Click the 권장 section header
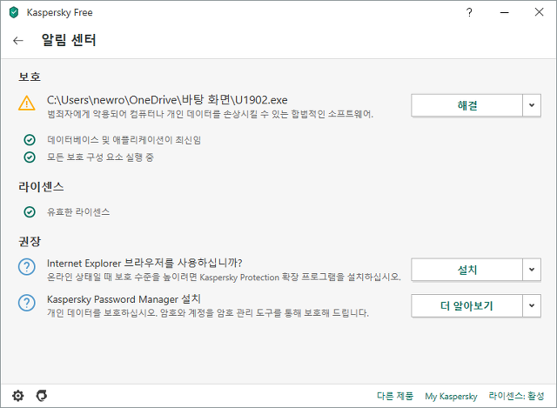This screenshot has height=408, width=557. [x=30, y=242]
